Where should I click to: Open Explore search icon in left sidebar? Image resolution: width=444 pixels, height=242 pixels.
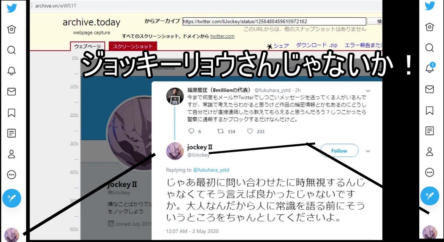coord(11,50)
